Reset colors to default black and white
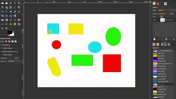The image size is (176, 99). (x=8, y=35)
